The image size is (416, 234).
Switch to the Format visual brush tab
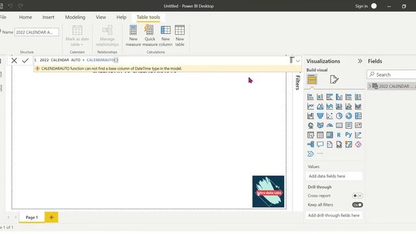[334, 79]
